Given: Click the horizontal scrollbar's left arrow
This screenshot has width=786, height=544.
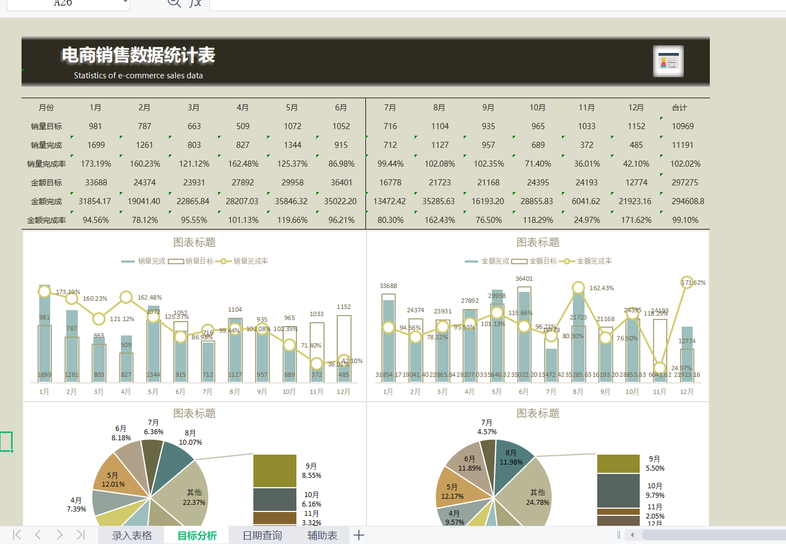Looking at the screenshot, I should click(632, 535).
